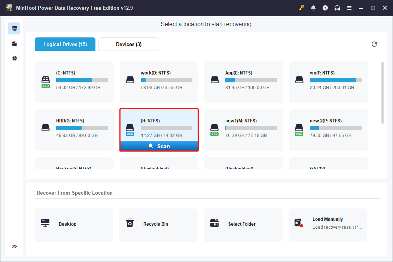Click MiniTool app logo icon
The height and width of the screenshot is (262, 393).
[9, 8]
